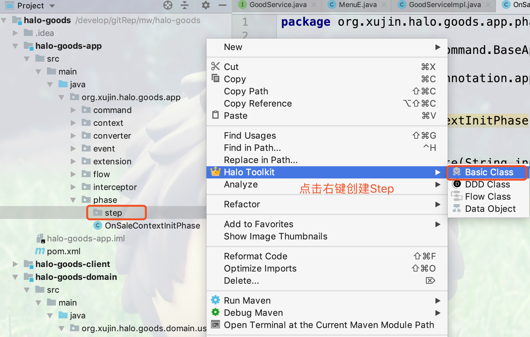
Task: Select Copy Path from context menu
Action: click(x=327, y=91)
